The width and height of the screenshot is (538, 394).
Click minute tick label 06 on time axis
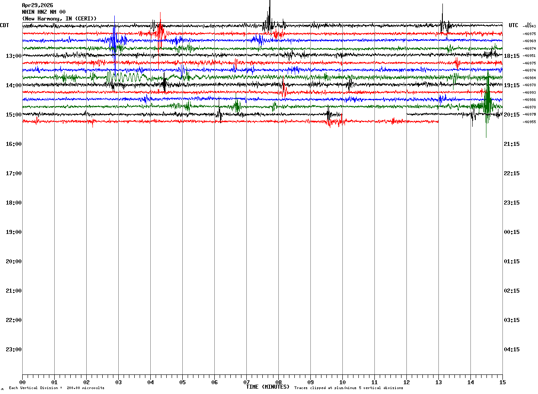click(x=214, y=382)
